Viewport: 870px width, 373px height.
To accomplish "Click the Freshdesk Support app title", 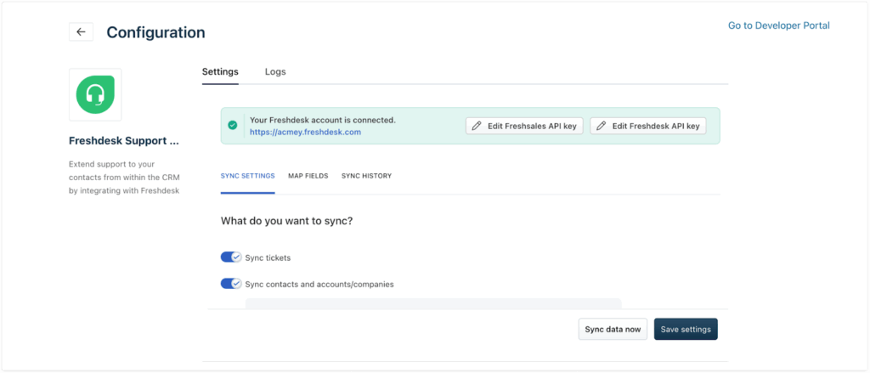I will 124,141.
